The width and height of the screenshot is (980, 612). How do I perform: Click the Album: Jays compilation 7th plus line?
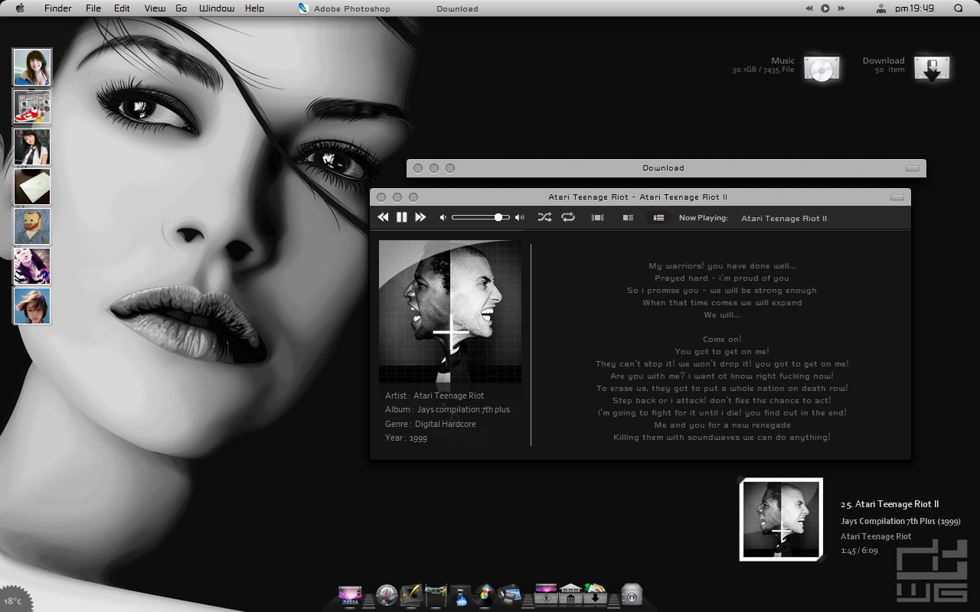[x=447, y=410]
